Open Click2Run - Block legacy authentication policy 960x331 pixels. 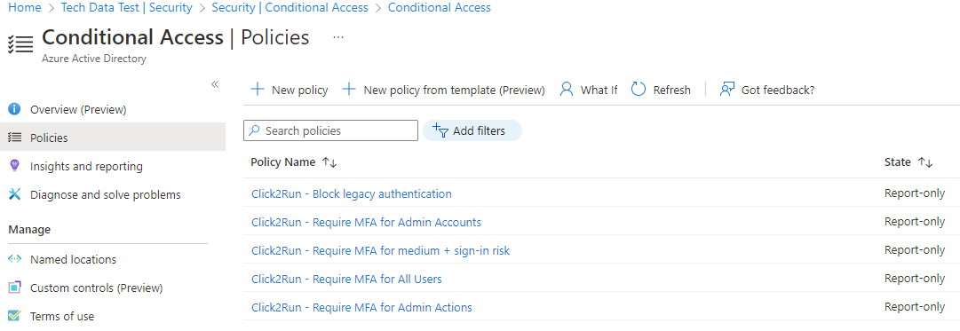tap(352, 194)
